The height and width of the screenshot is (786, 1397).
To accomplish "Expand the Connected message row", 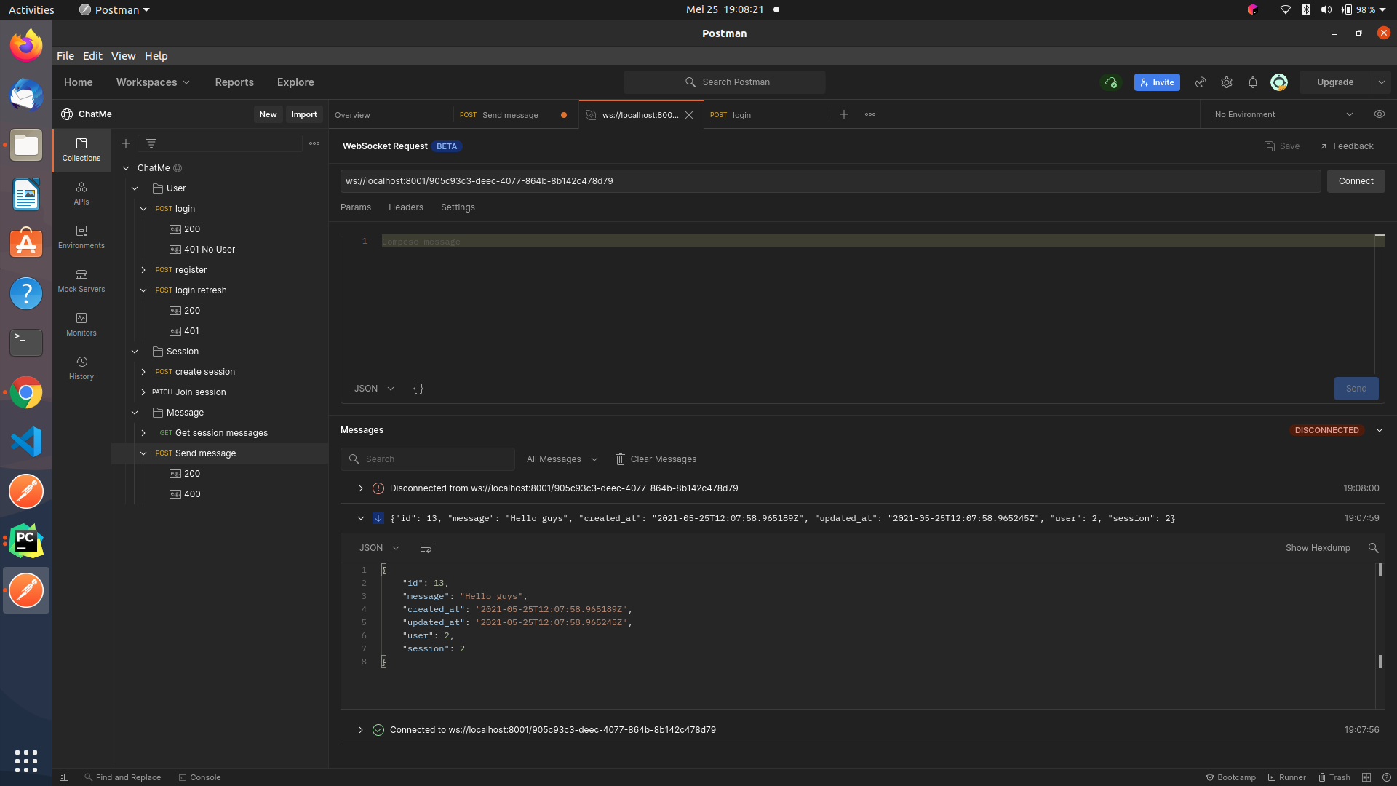I will (361, 730).
